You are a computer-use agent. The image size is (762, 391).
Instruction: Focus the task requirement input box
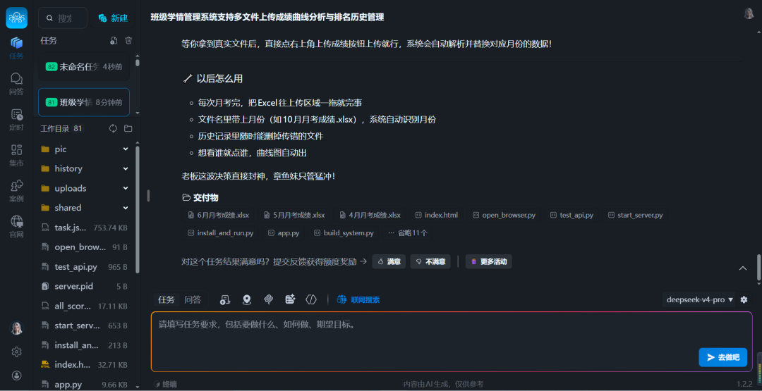point(452,342)
